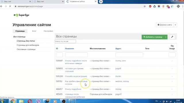Click the RU language indicator in the tray
This screenshot has width=184, height=103.
click(x=156, y=101)
